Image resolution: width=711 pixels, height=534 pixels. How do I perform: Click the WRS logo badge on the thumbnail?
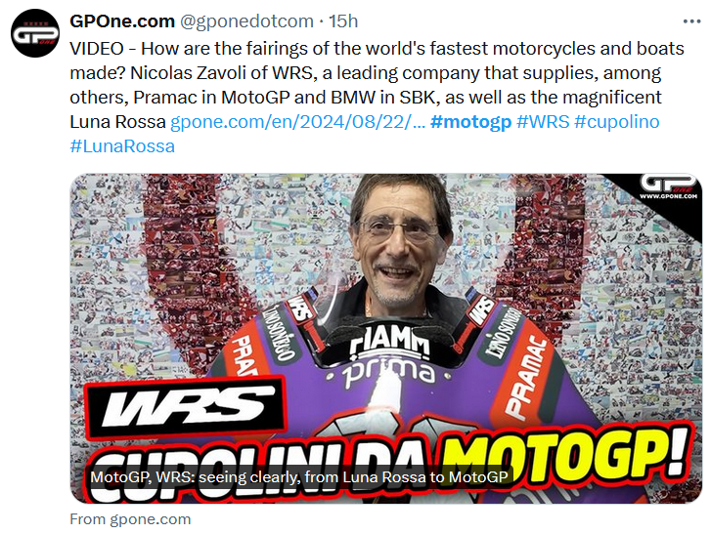click(186, 406)
